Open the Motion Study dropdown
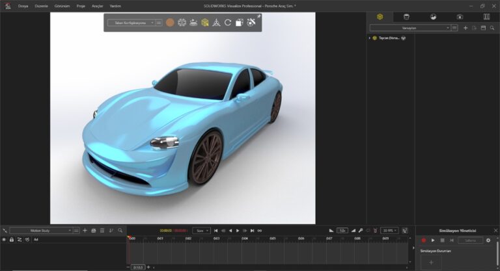Viewport: 500px width, 271px height. [x=41, y=230]
